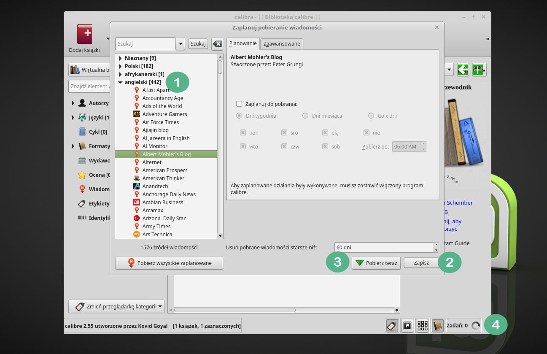Clear the news source search field
The height and width of the screenshot is (354, 547).
(x=217, y=43)
